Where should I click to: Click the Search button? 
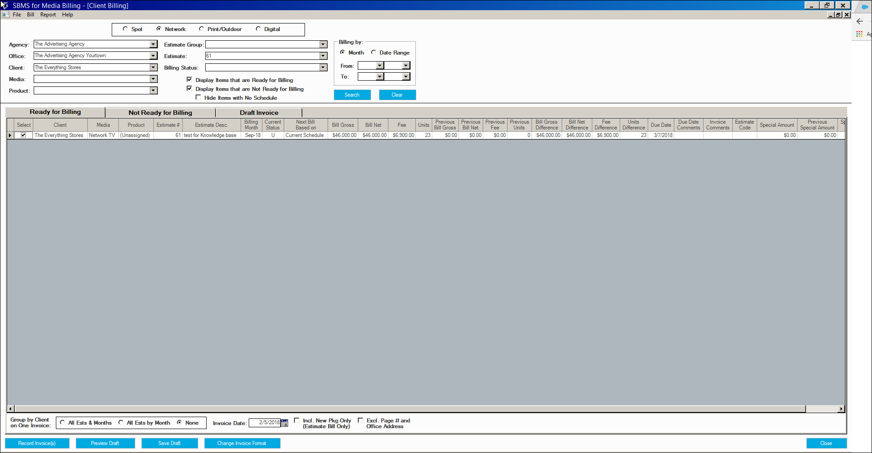(x=352, y=95)
